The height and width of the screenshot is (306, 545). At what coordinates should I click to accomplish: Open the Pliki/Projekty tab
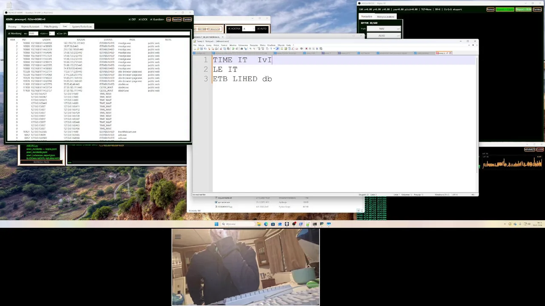[x=51, y=26]
